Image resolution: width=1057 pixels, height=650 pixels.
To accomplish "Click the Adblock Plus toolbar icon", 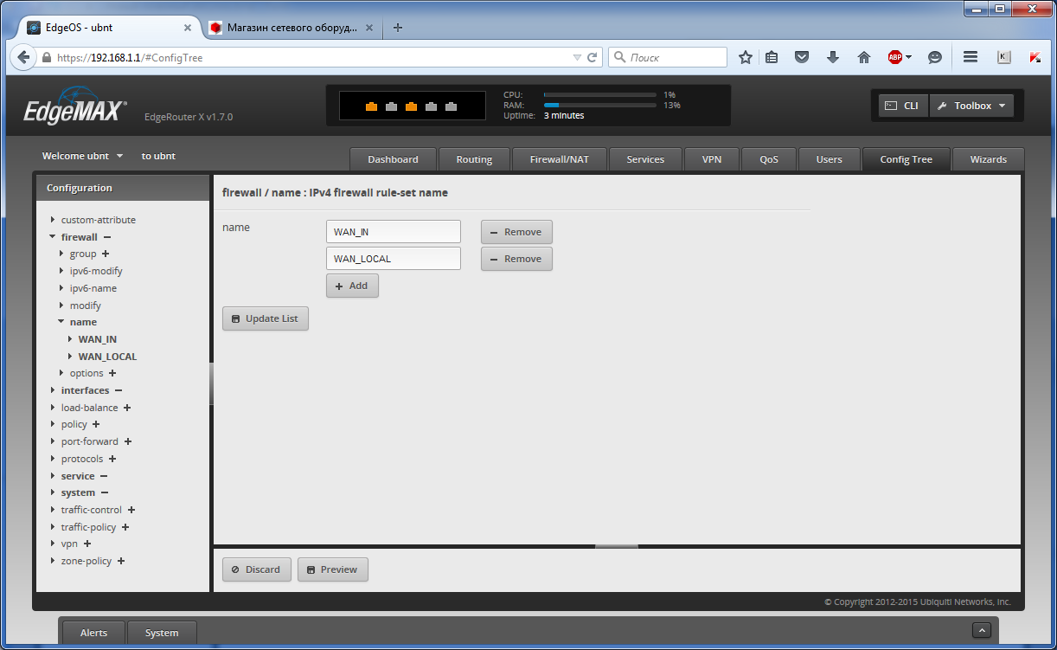I will pos(896,56).
